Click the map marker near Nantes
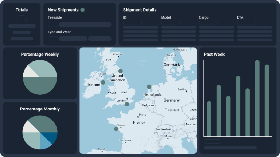Image resolution: width=280 pixels, height=157 pixels. (x=116, y=129)
